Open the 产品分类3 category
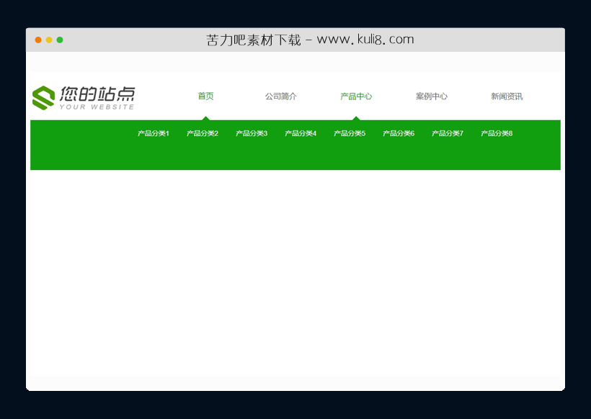This screenshot has width=591, height=419. 250,133
